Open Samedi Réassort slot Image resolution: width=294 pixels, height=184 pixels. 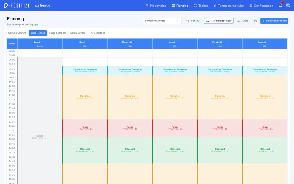coord(265,150)
